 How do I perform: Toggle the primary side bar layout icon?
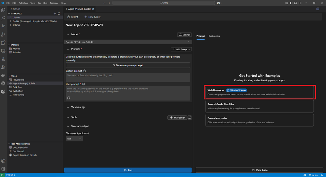tap(291, 3)
